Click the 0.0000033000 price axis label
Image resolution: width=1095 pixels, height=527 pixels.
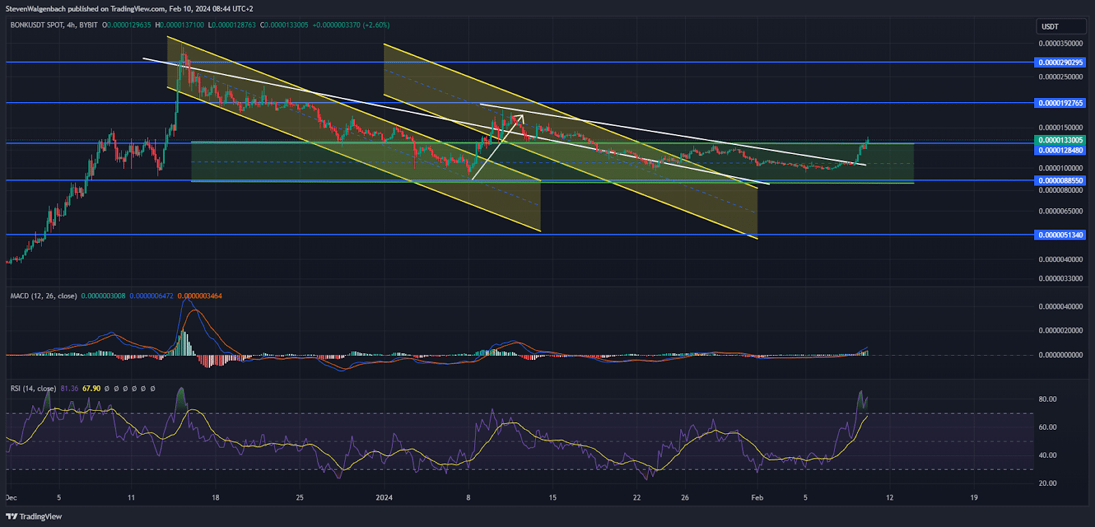pos(1061,279)
